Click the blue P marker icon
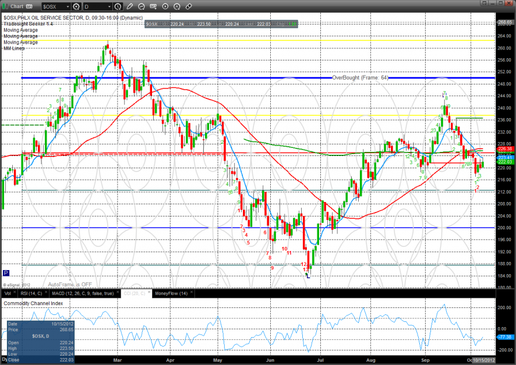This screenshot has width=516, height=365. coord(6,273)
